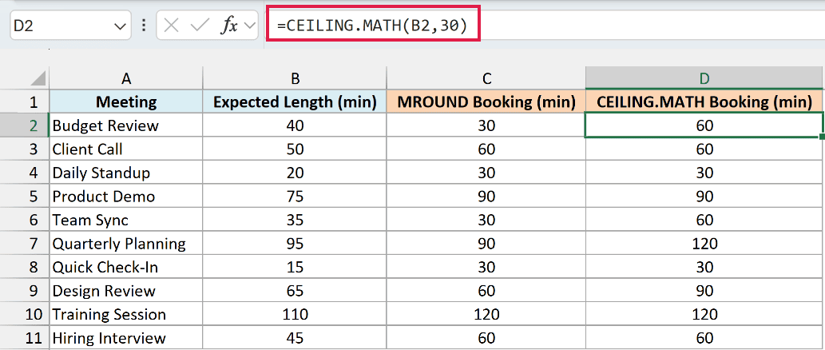The image size is (825, 350).
Task: Select row 5 header
Action: 24,197
